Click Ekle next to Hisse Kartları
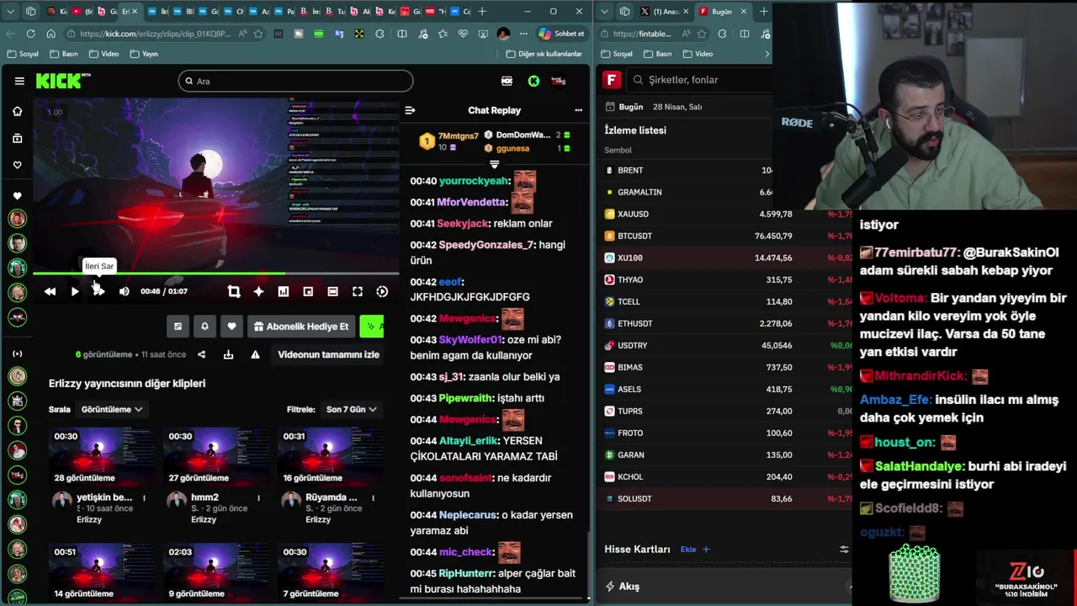 [695, 550]
